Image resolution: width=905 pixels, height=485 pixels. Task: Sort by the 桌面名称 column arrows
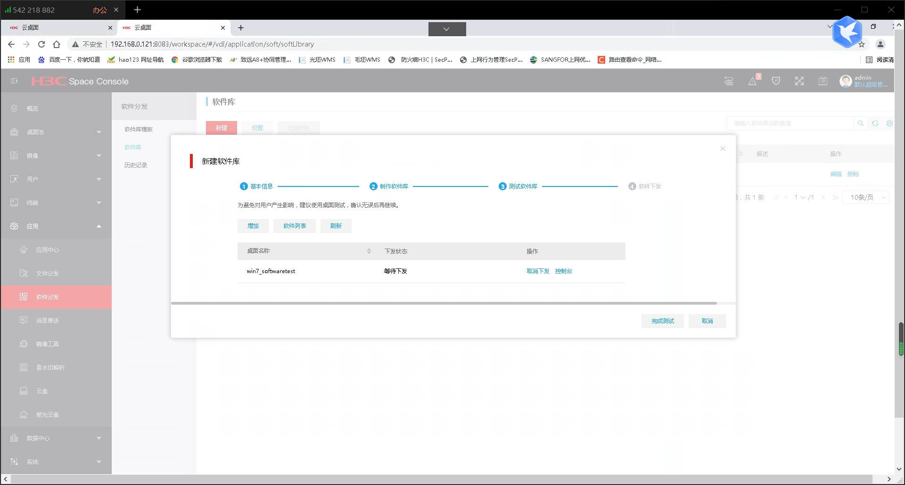click(369, 251)
